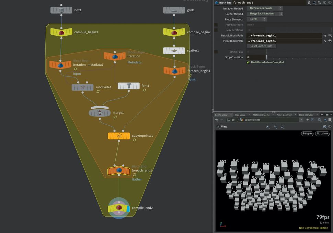Click the compile_end2 node icon

[x=119, y=207]
